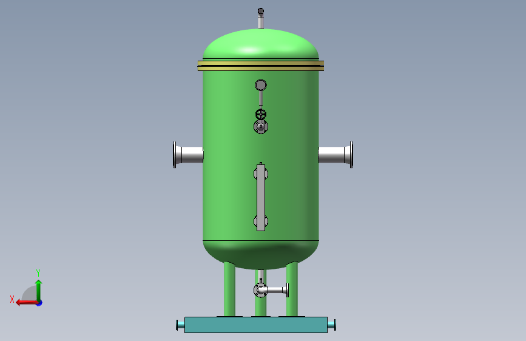Click the green domed top head
This screenshot has width=526, height=341.
[261, 44]
